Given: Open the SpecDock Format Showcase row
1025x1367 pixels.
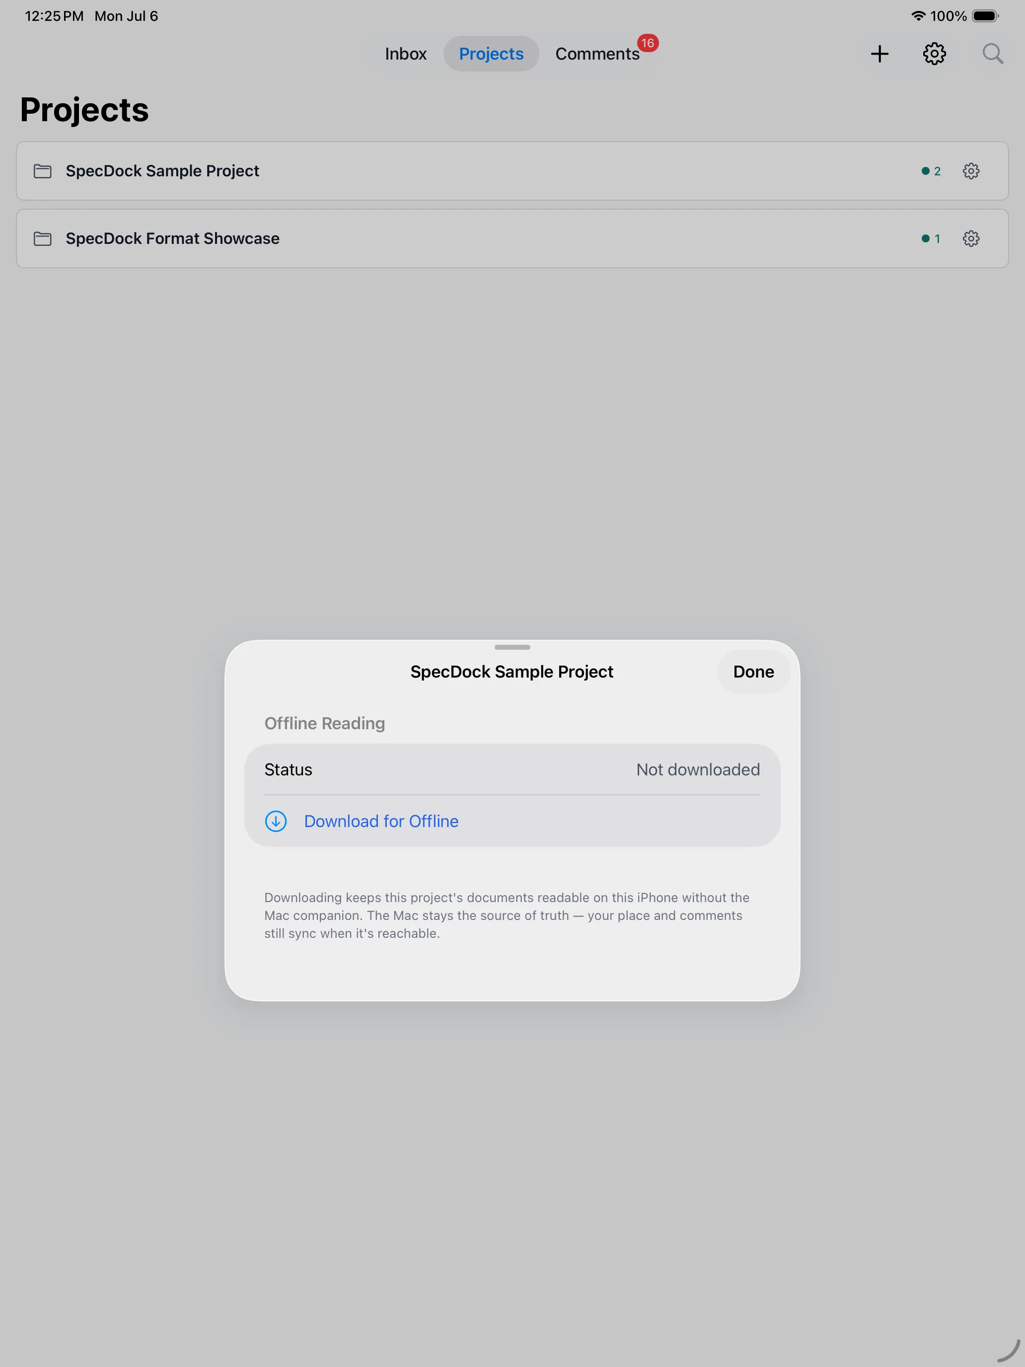Looking at the screenshot, I should [x=512, y=238].
